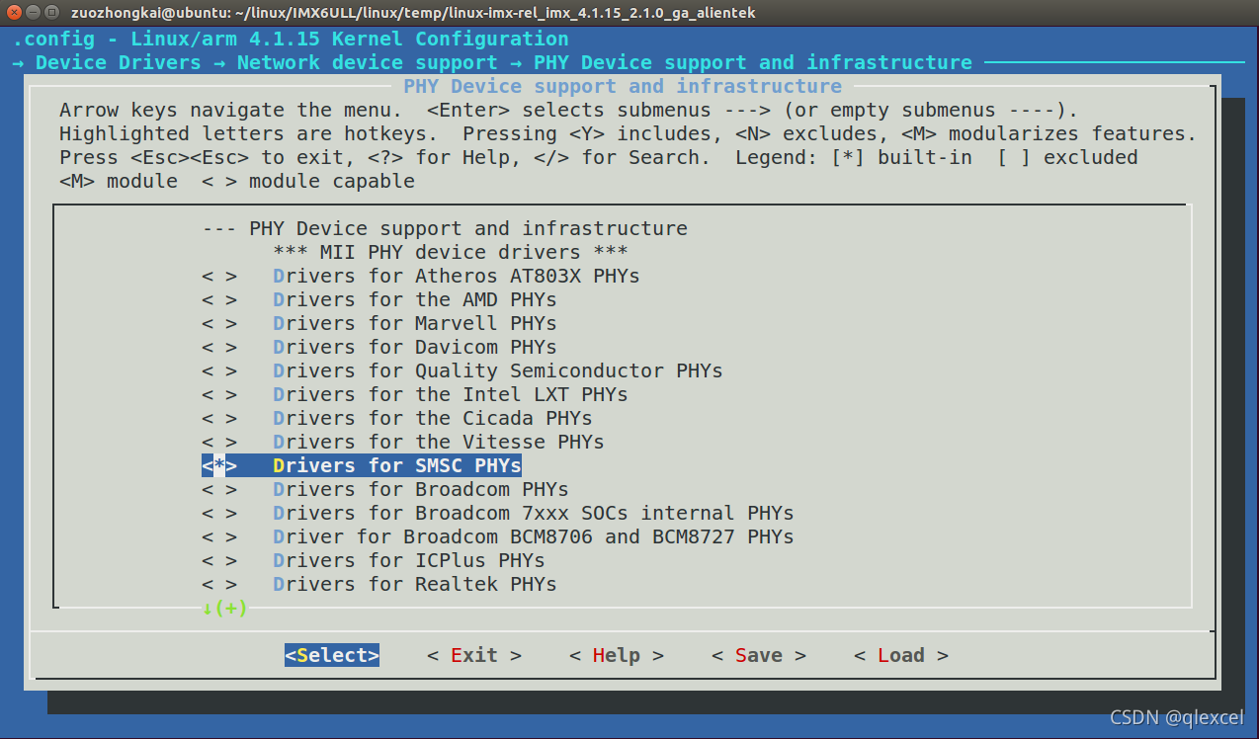The image size is (1259, 739).
Task: Toggle the Marvell PHYs driver checkbox
Action: [x=219, y=323]
